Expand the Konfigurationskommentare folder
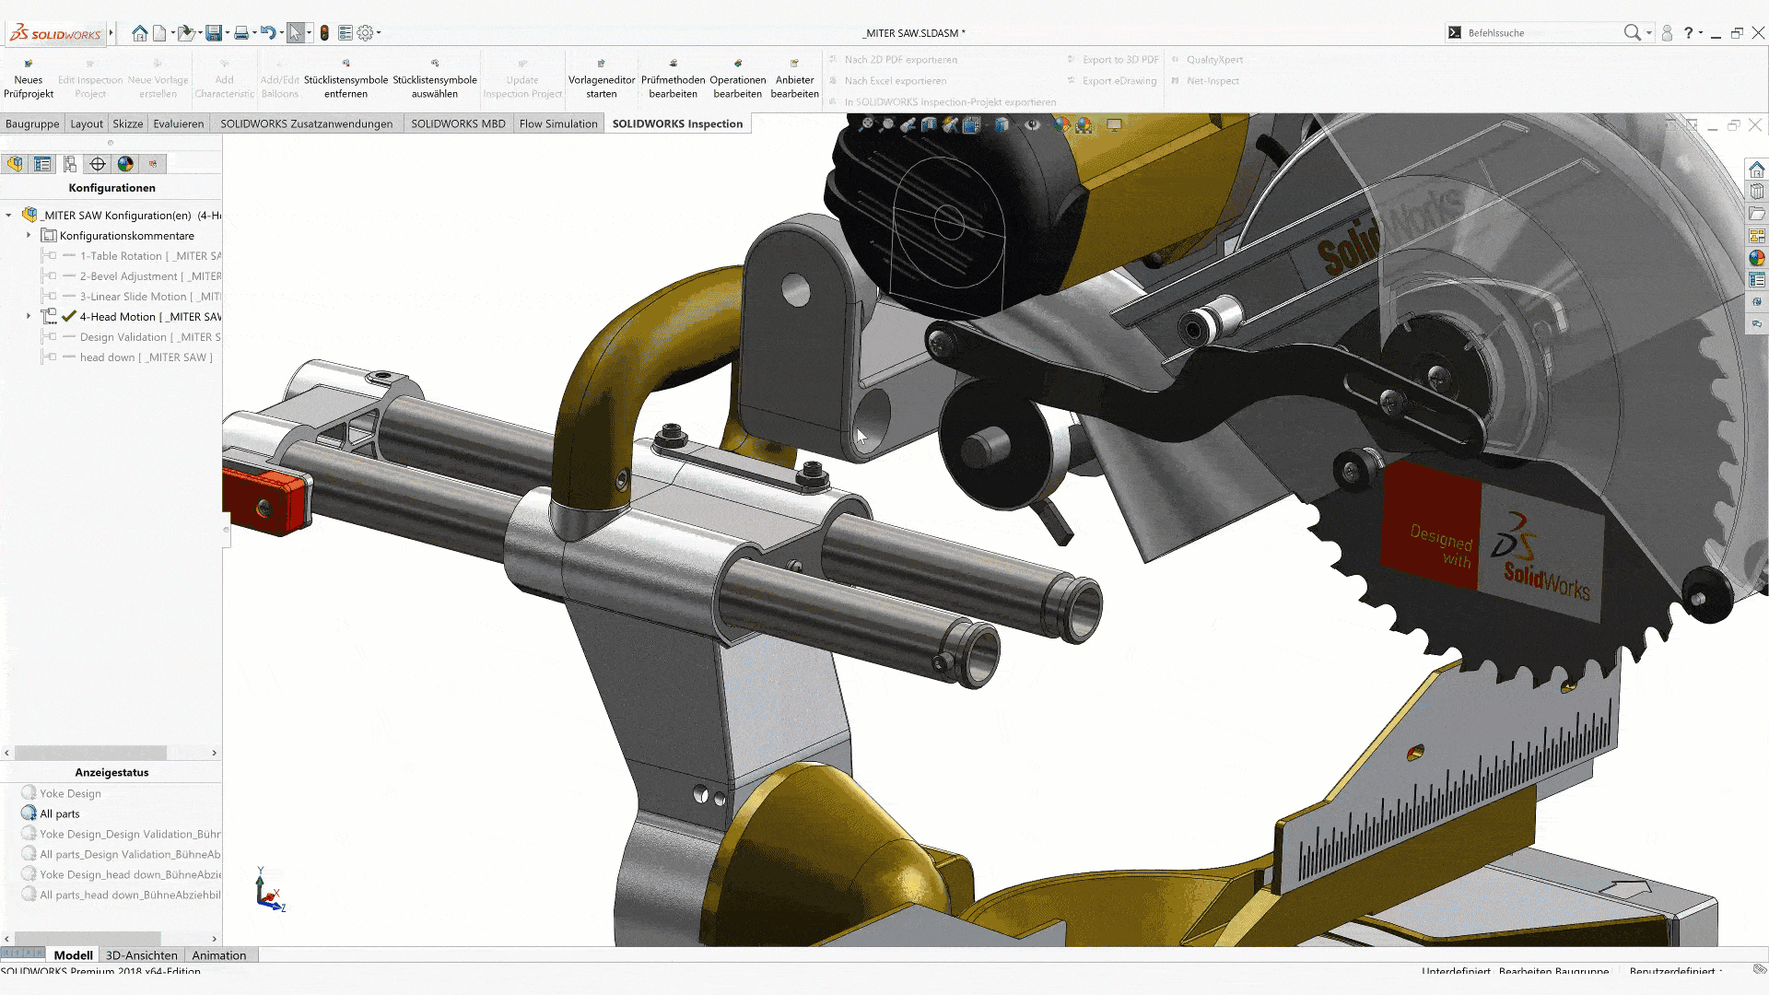This screenshot has width=1769, height=995. tap(29, 236)
